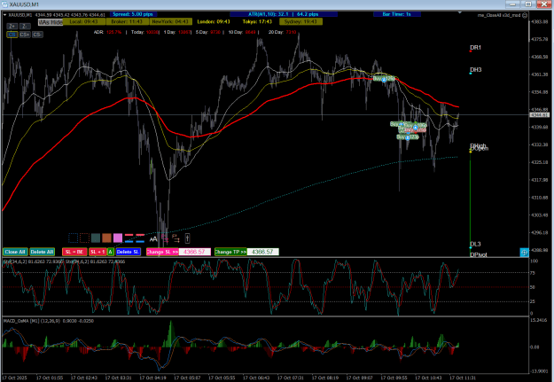Click the Spread pips label
554x382 pixels.
click(133, 14)
